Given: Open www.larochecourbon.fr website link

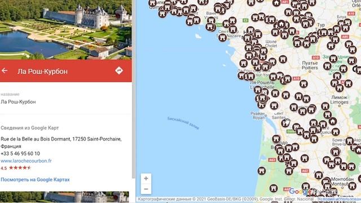Looking at the screenshot, I should pos(26,161).
